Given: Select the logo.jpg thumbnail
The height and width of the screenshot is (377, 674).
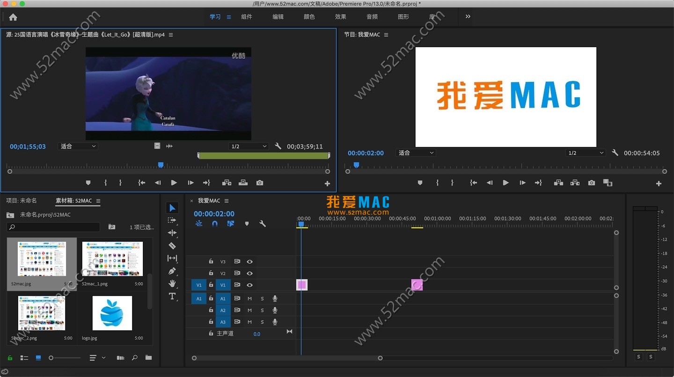Looking at the screenshot, I should tap(112, 313).
